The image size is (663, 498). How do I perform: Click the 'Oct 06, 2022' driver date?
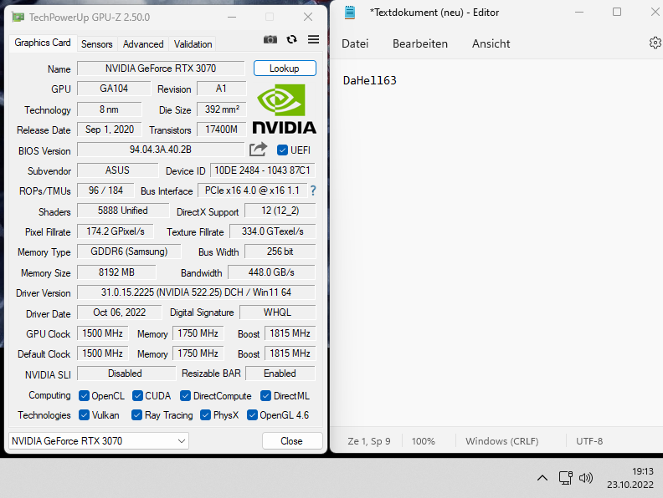(119, 313)
